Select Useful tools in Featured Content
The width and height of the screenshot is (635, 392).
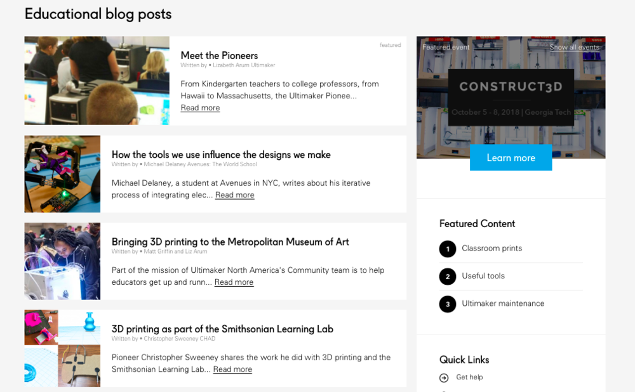click(483, 276)
